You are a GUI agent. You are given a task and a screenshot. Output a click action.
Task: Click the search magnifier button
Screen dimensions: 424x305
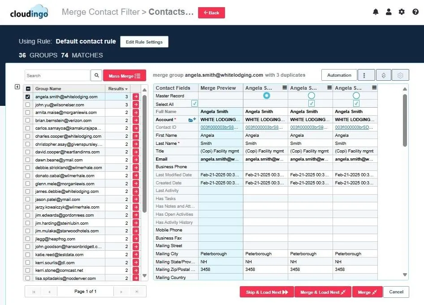pos(96,76)
